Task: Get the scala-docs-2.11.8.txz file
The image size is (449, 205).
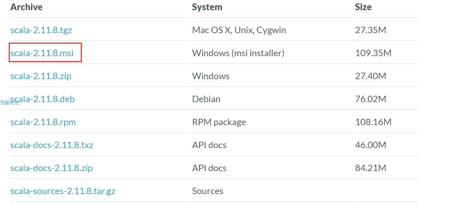Action: pyautogui.click(x=52, y=145)
